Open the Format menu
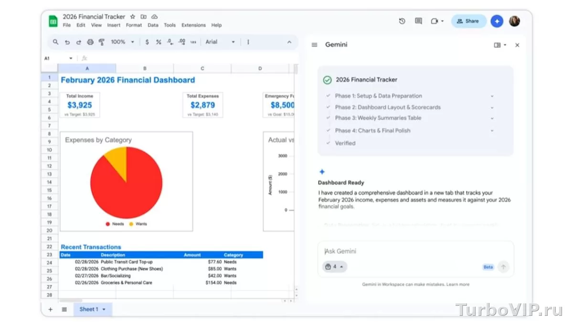Viewport: 573px width, 322px height. click(134, 25)
